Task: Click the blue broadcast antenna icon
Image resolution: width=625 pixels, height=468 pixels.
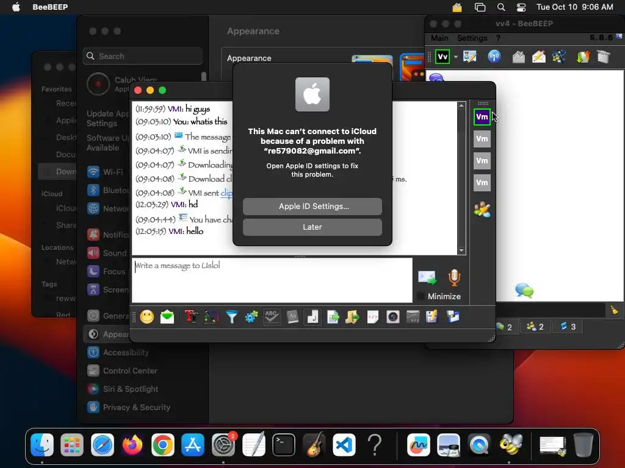Action: pos(494,57)
